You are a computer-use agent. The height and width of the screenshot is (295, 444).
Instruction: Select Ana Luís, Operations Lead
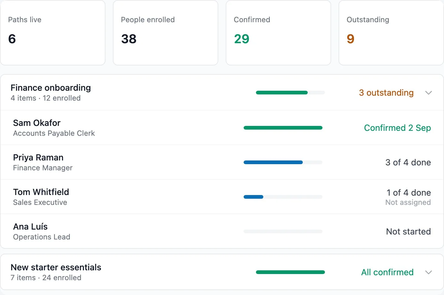[x=222, y=231]
